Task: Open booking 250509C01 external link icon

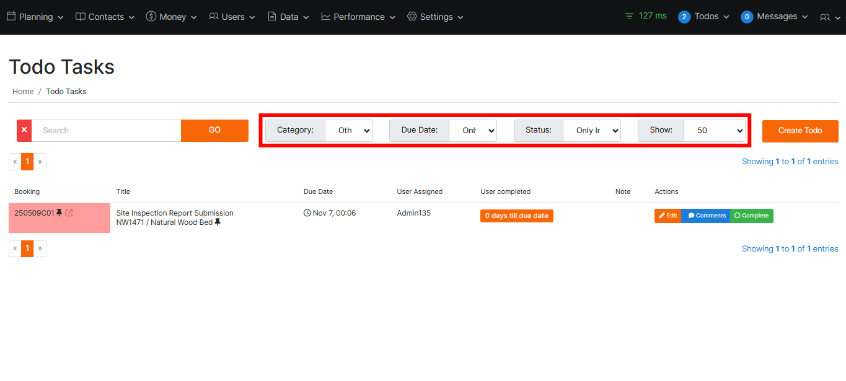Action: 69,213
